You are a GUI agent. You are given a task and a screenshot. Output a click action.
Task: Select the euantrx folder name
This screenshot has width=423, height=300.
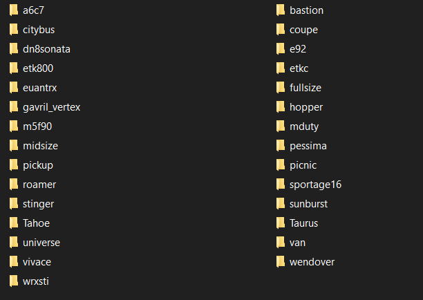pyautogui.click(x=39, y=88)
